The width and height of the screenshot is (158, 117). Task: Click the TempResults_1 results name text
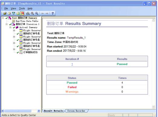[x=76, y=38]
